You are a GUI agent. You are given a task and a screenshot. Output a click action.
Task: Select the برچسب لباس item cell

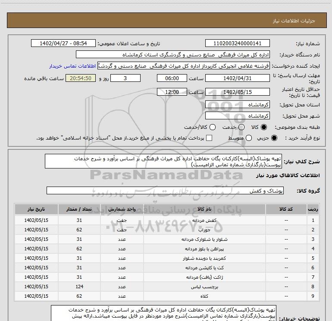point(204,287)
